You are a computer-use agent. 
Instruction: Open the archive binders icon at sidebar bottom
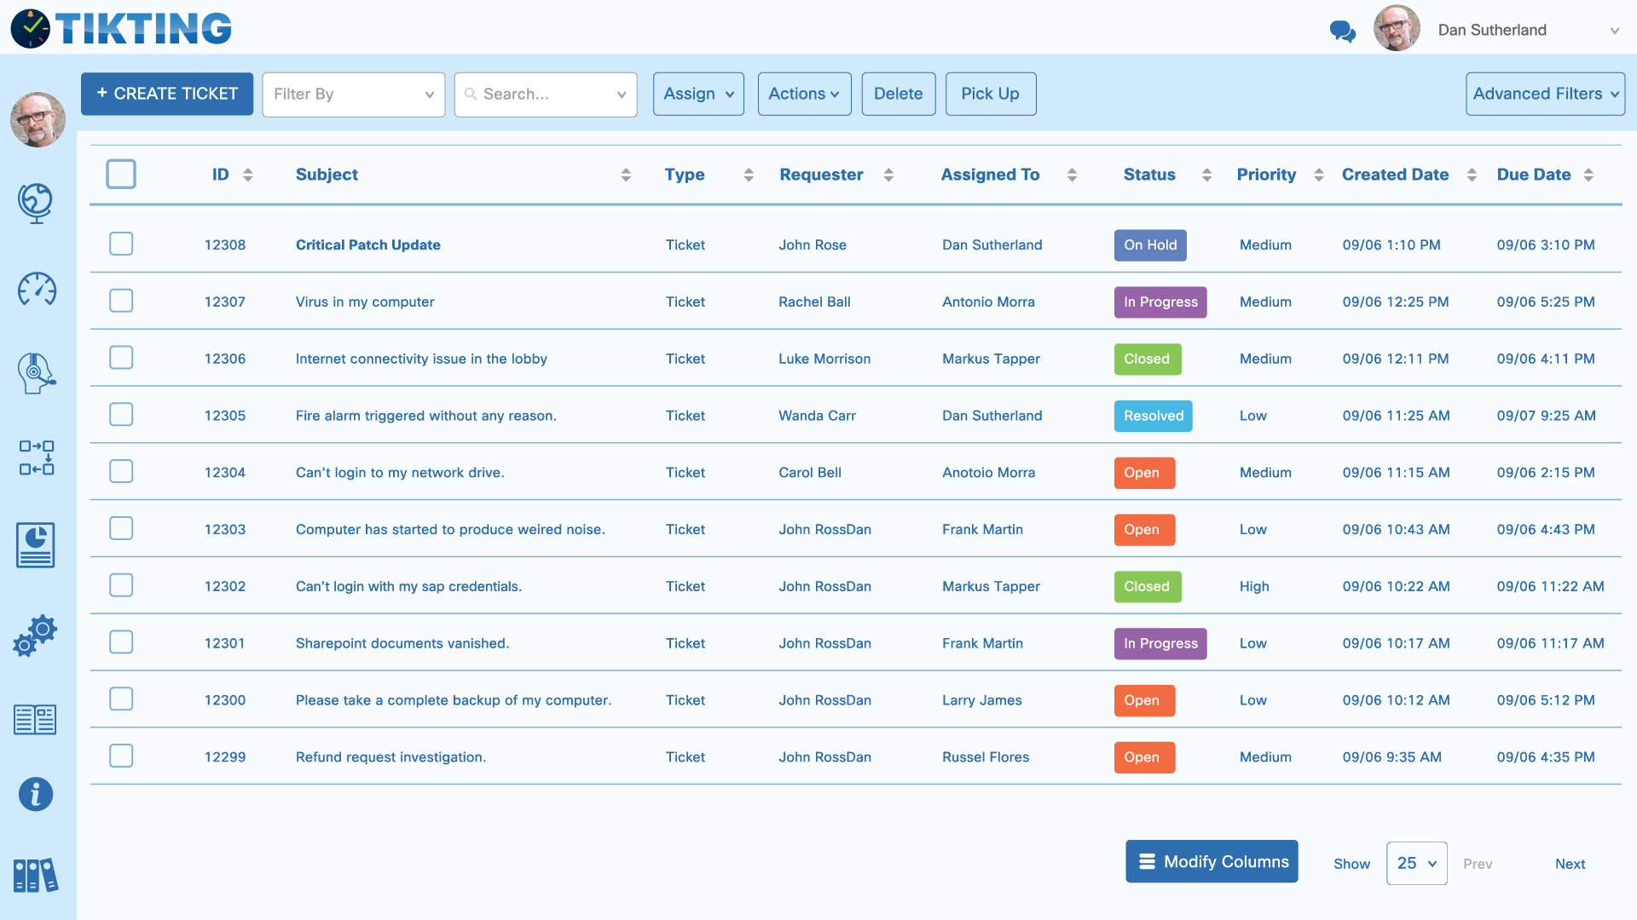(36, 875)
